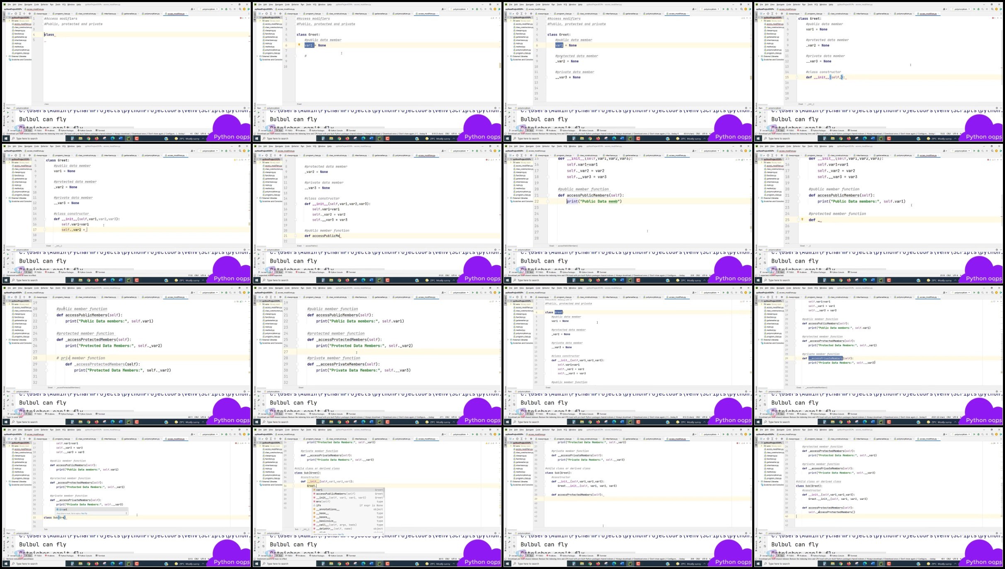The image size is (1005, 569).
Task: Open Python Console tab in 'Greet.' completion-list frame
Action: click(336, 556)
